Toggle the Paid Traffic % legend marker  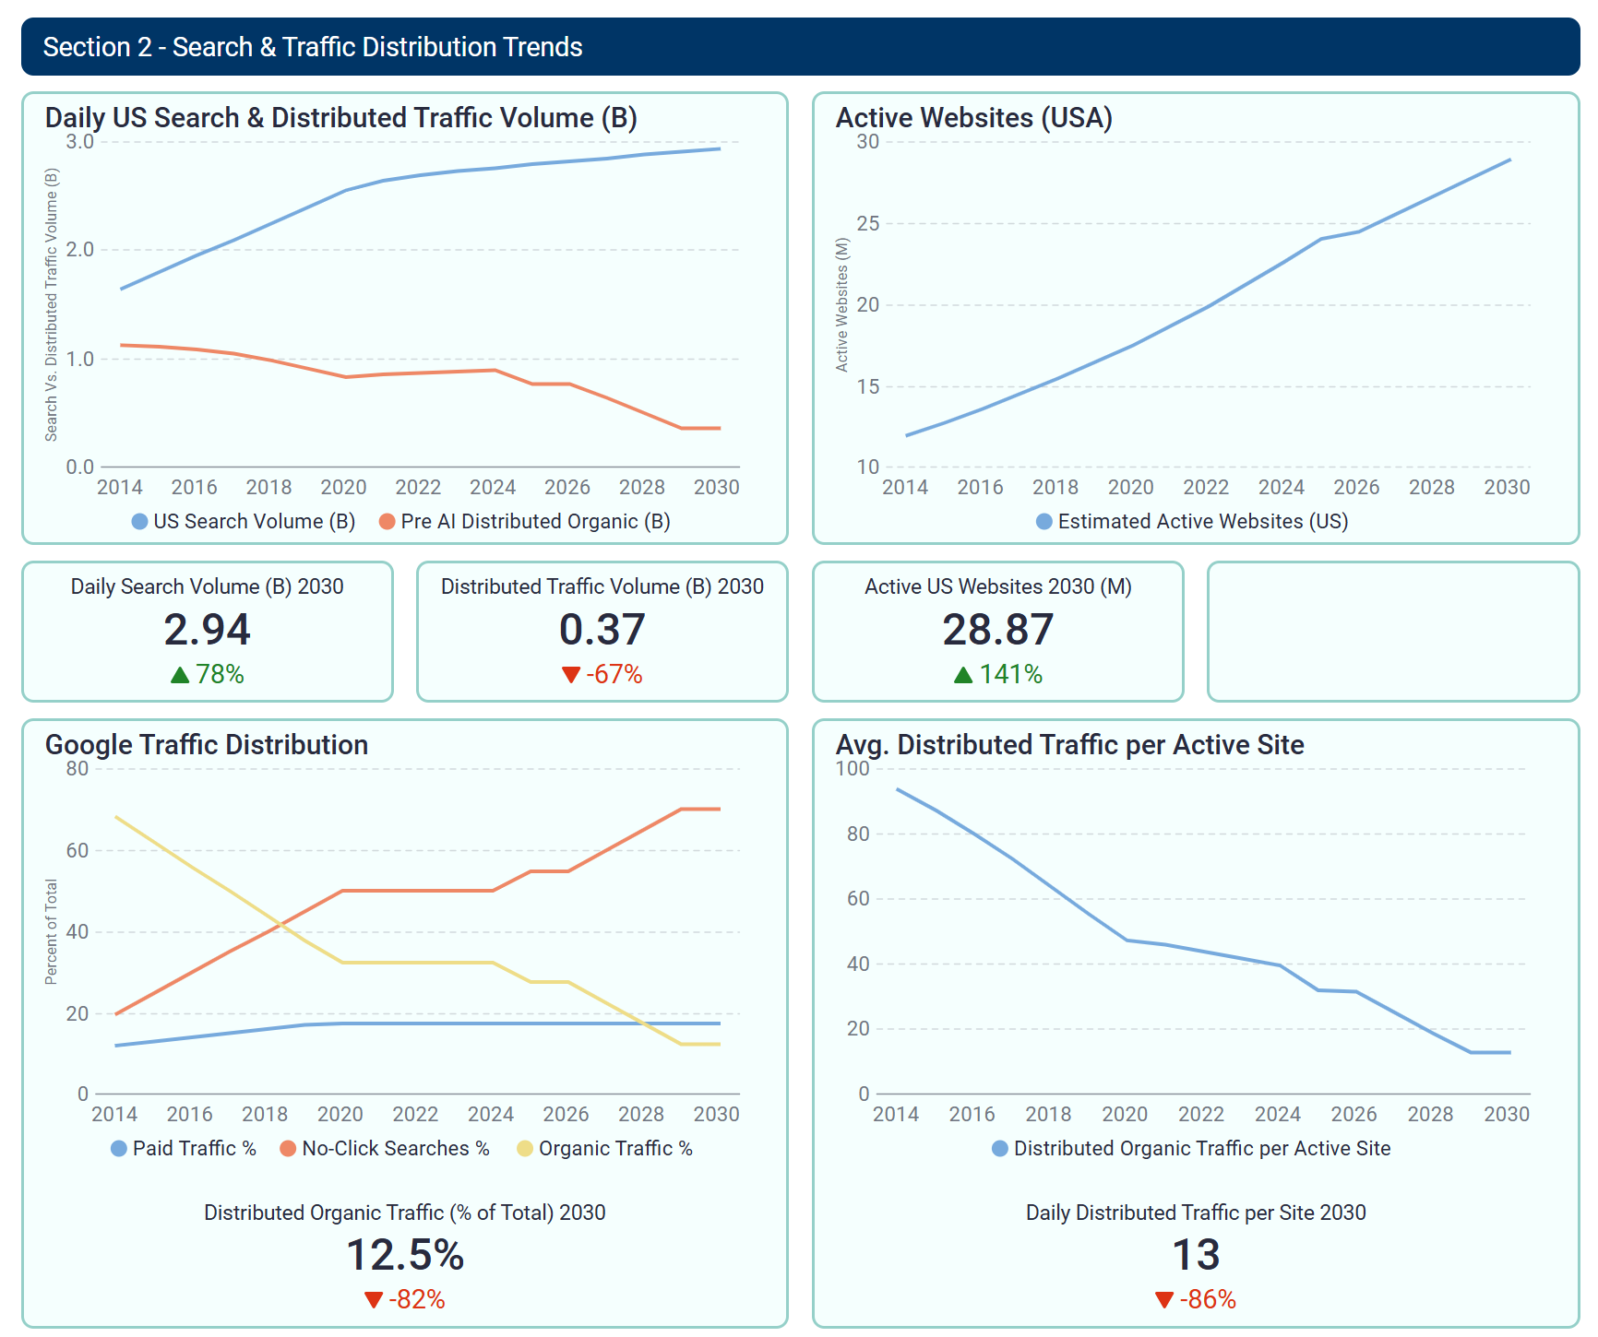click(119, 1149)
